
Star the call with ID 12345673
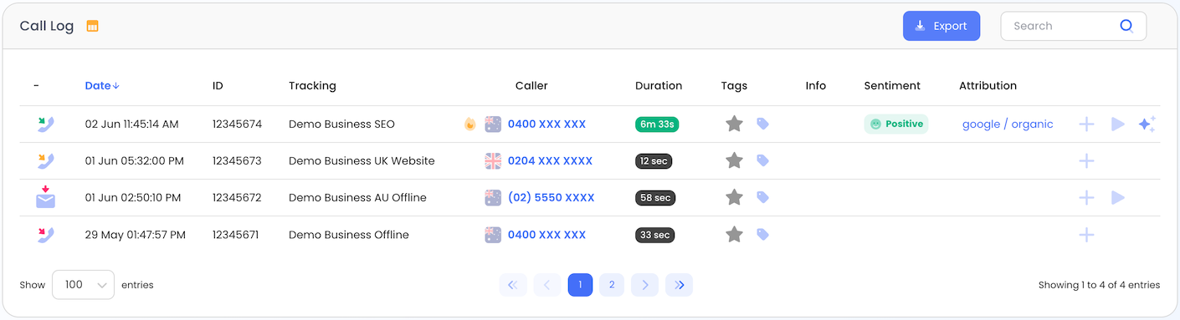tap(734, 160)
